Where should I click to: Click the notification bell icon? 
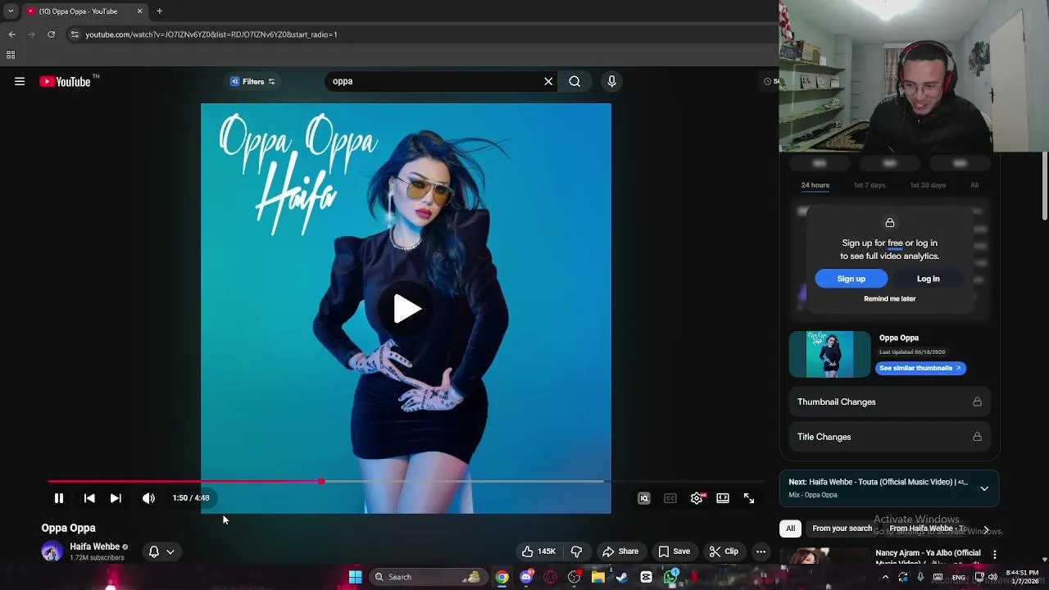pyautogui.click(x=153, y=551)
